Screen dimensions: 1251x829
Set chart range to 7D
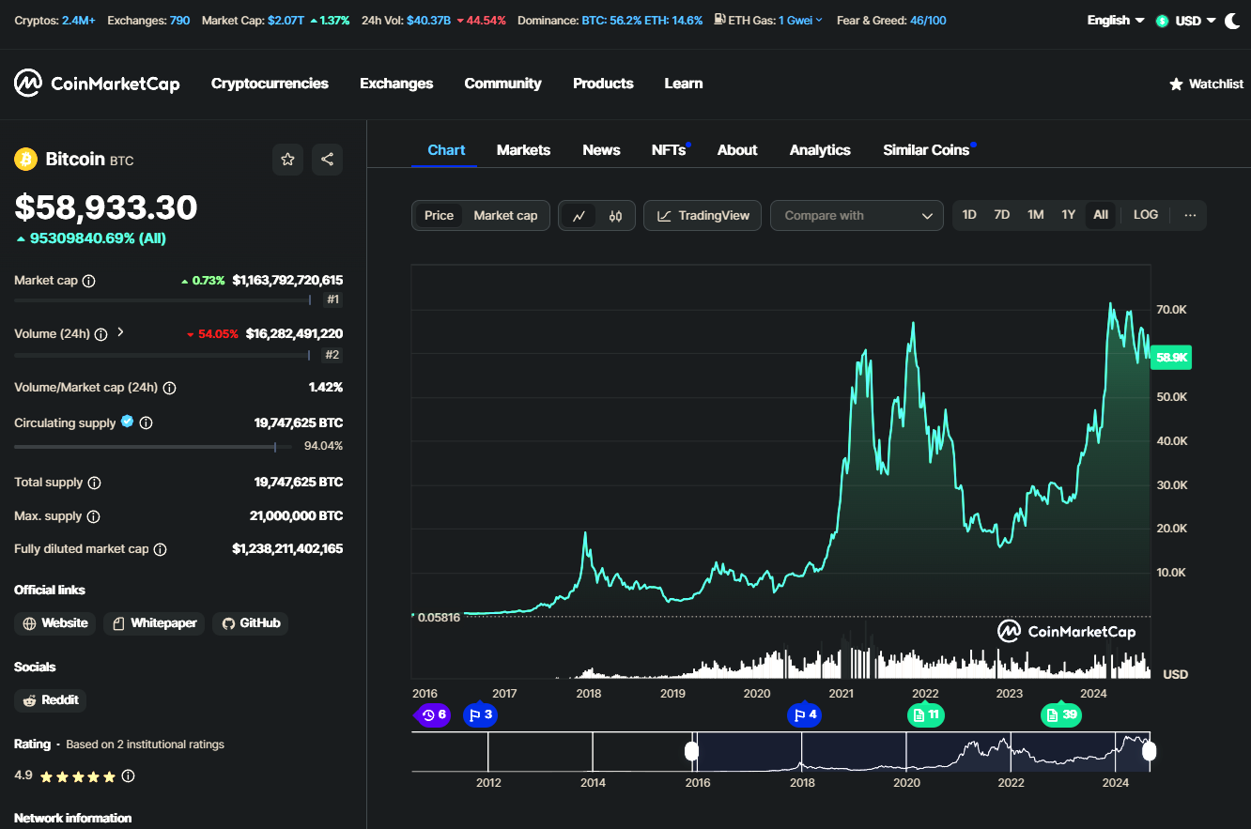pyautogui.click(x=1002, y=215)
